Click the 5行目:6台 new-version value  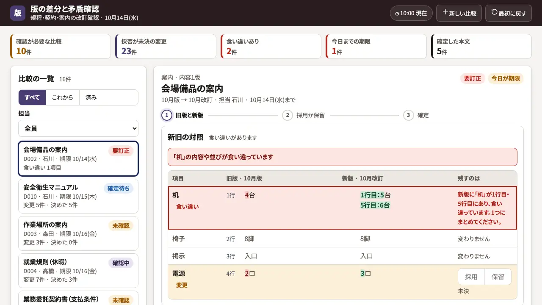tap(375, 205)
